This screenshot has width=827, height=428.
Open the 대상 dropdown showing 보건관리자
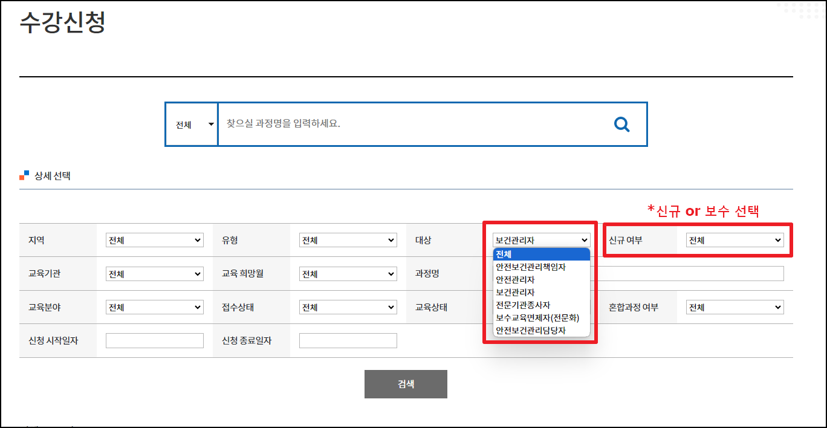(x=542, y=240)
